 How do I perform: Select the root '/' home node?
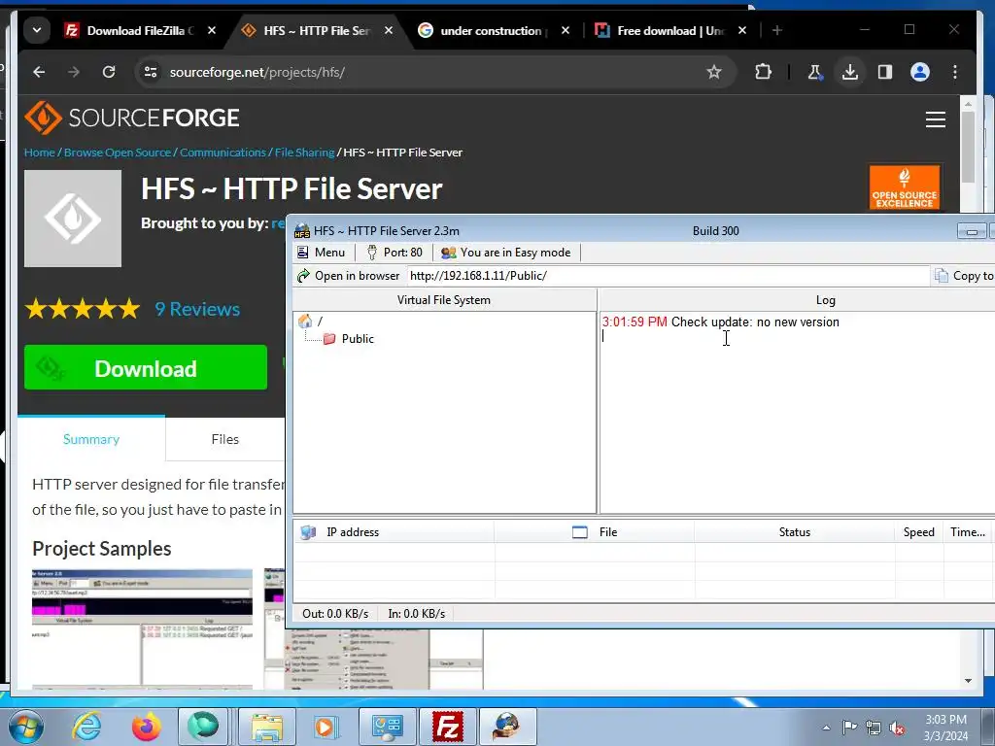pos(310,322)
